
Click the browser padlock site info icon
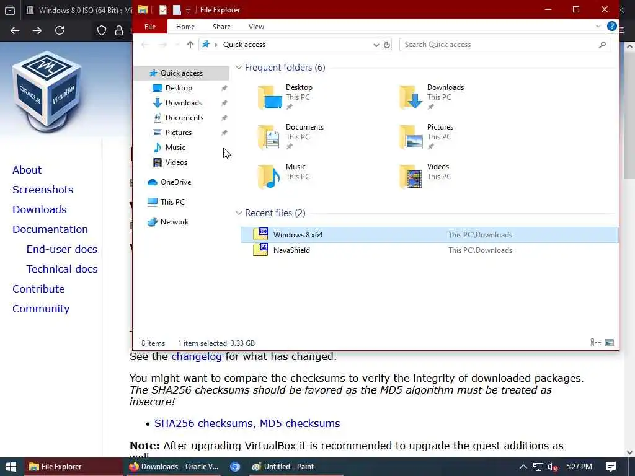pos(118,30)
